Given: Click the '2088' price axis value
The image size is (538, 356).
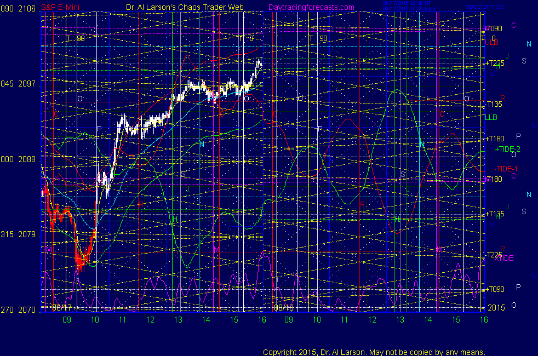Looking at the screenshot, I should (x=27, y=159).
